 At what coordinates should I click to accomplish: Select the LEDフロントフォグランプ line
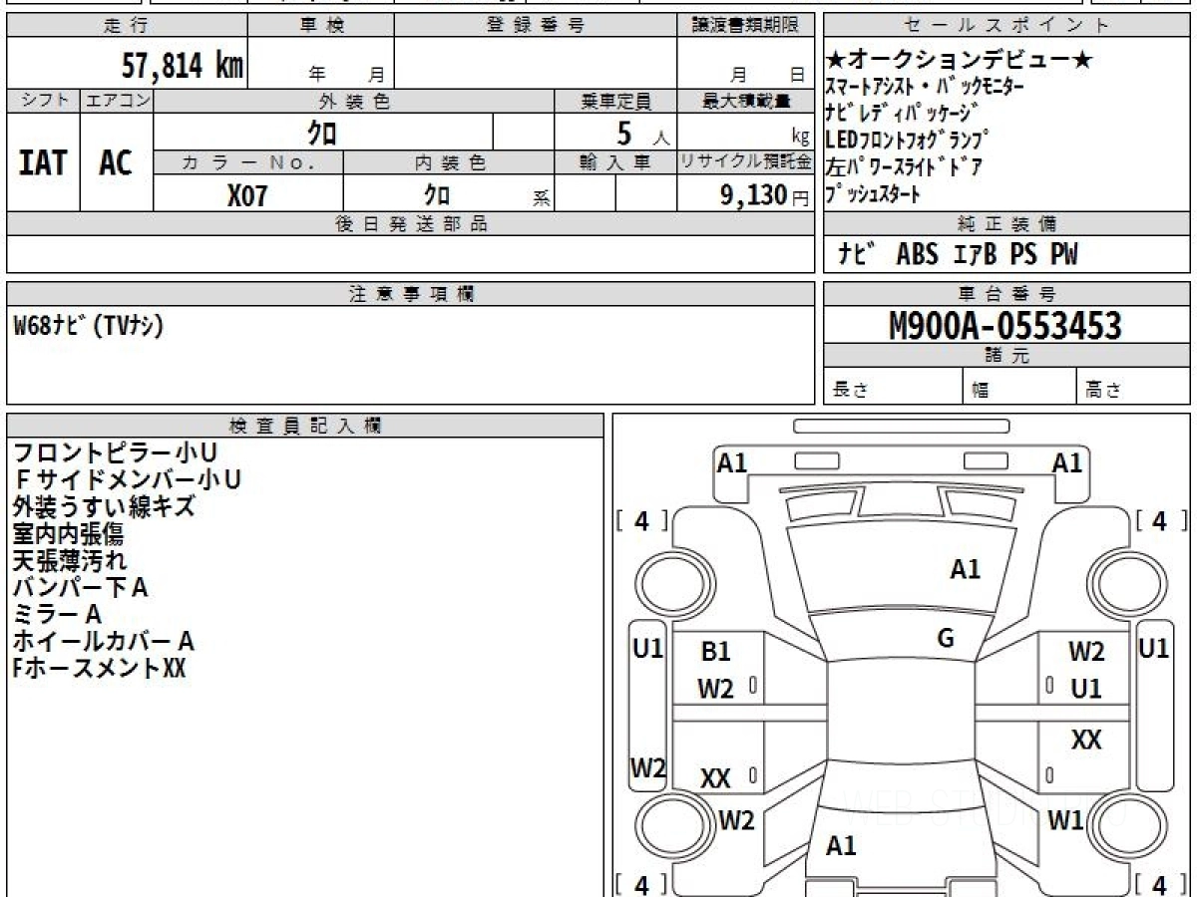coord(907,140)
